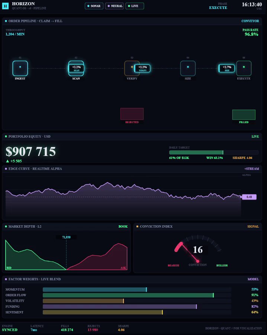Image resolution: width=267 pixels, height=335 pixels.
Task: Click the Horizon H logo icon
Action: pos(5,6)
